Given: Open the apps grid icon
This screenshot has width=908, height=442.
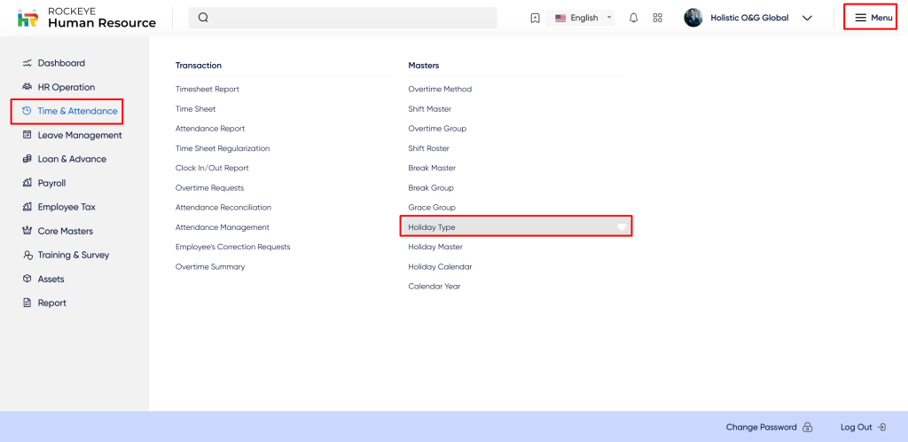Looking at the screenshot, I should point(657,18).
